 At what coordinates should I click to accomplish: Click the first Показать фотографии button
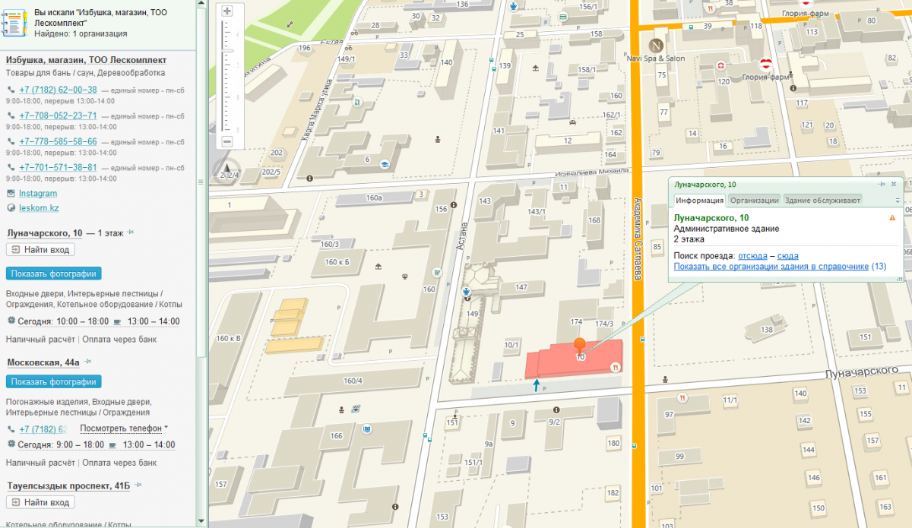pyautogui.click(x=53, y=273)
